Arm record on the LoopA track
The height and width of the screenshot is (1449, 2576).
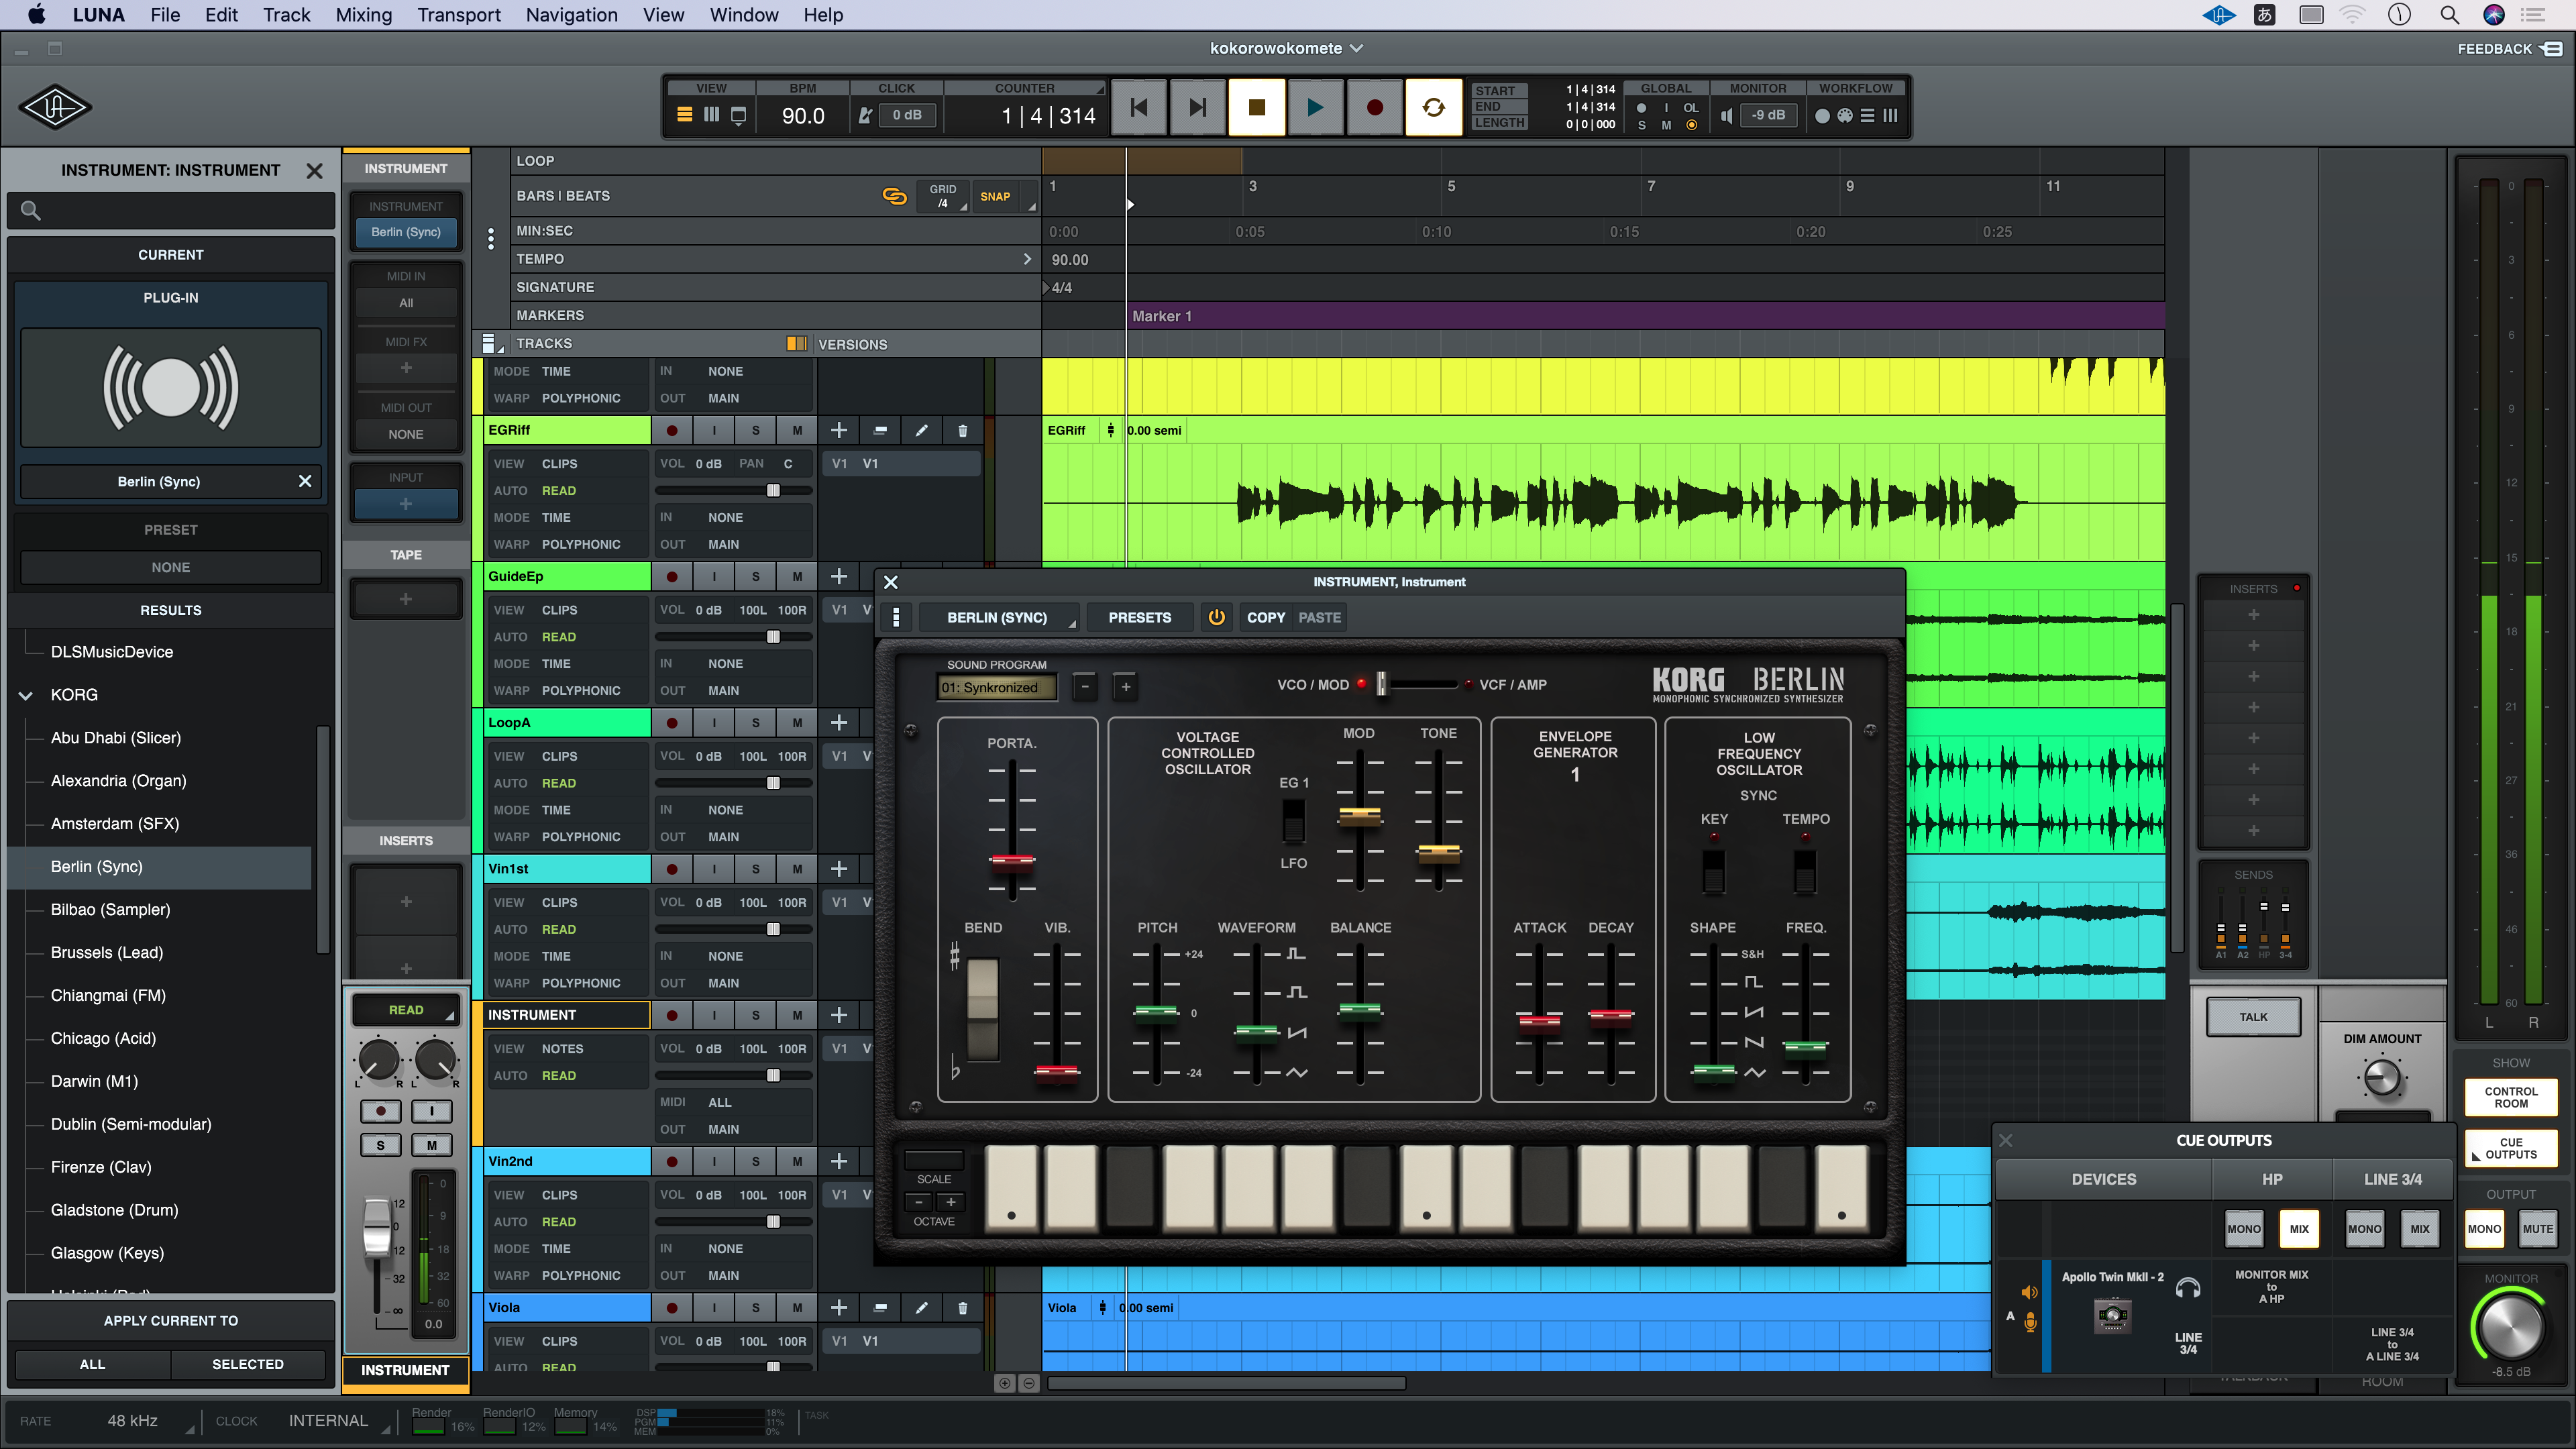pos(672,723)
